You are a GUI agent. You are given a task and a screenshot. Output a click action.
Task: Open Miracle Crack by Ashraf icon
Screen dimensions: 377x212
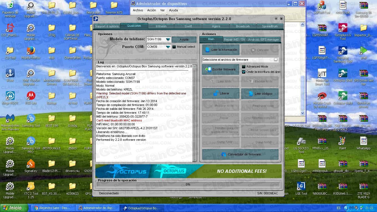(322, 100)
